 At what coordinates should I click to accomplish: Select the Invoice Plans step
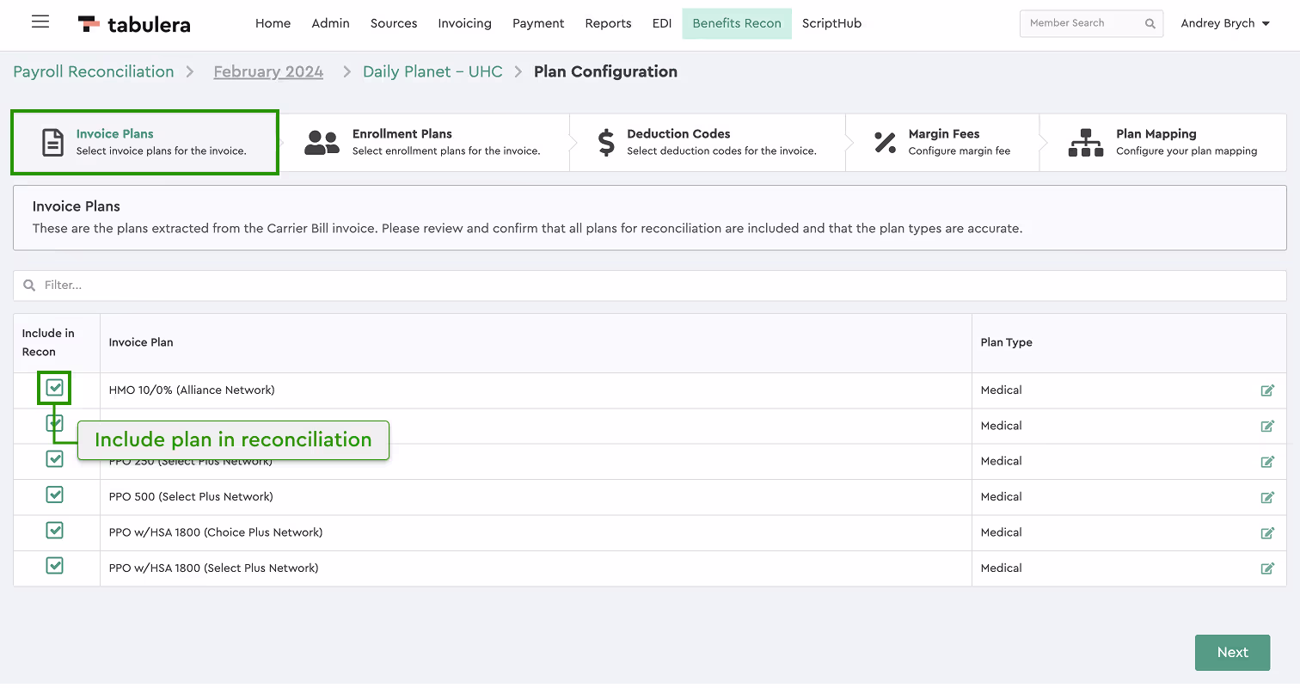(144, 143)
